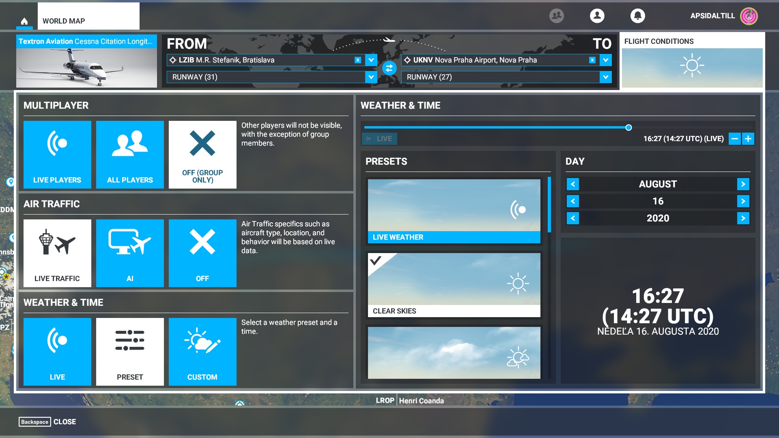Select CLEAR SKIES weather preset
Viewport: 779px width, 438px height.
pyautogui.click(x=454, y=283)
